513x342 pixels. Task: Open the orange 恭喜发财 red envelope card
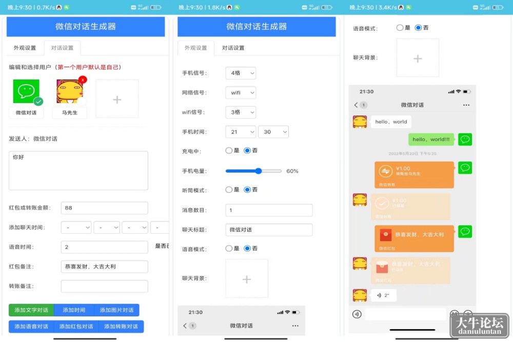tap(414, 238)
